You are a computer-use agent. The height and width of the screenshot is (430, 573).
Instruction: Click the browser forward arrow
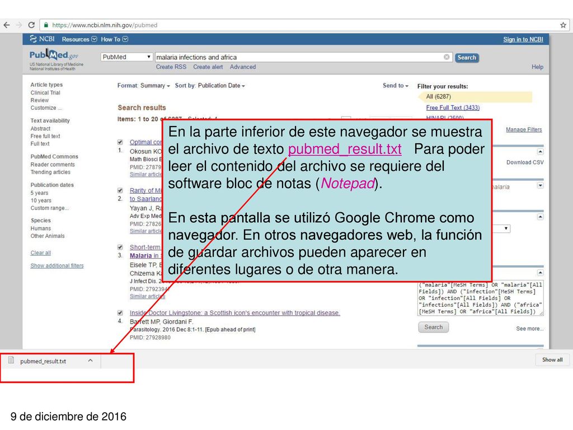coord(19,25)
